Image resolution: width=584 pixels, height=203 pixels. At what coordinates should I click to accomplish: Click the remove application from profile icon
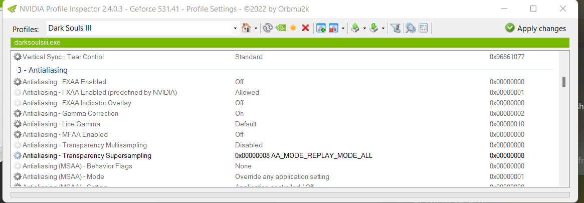point(333,28)
